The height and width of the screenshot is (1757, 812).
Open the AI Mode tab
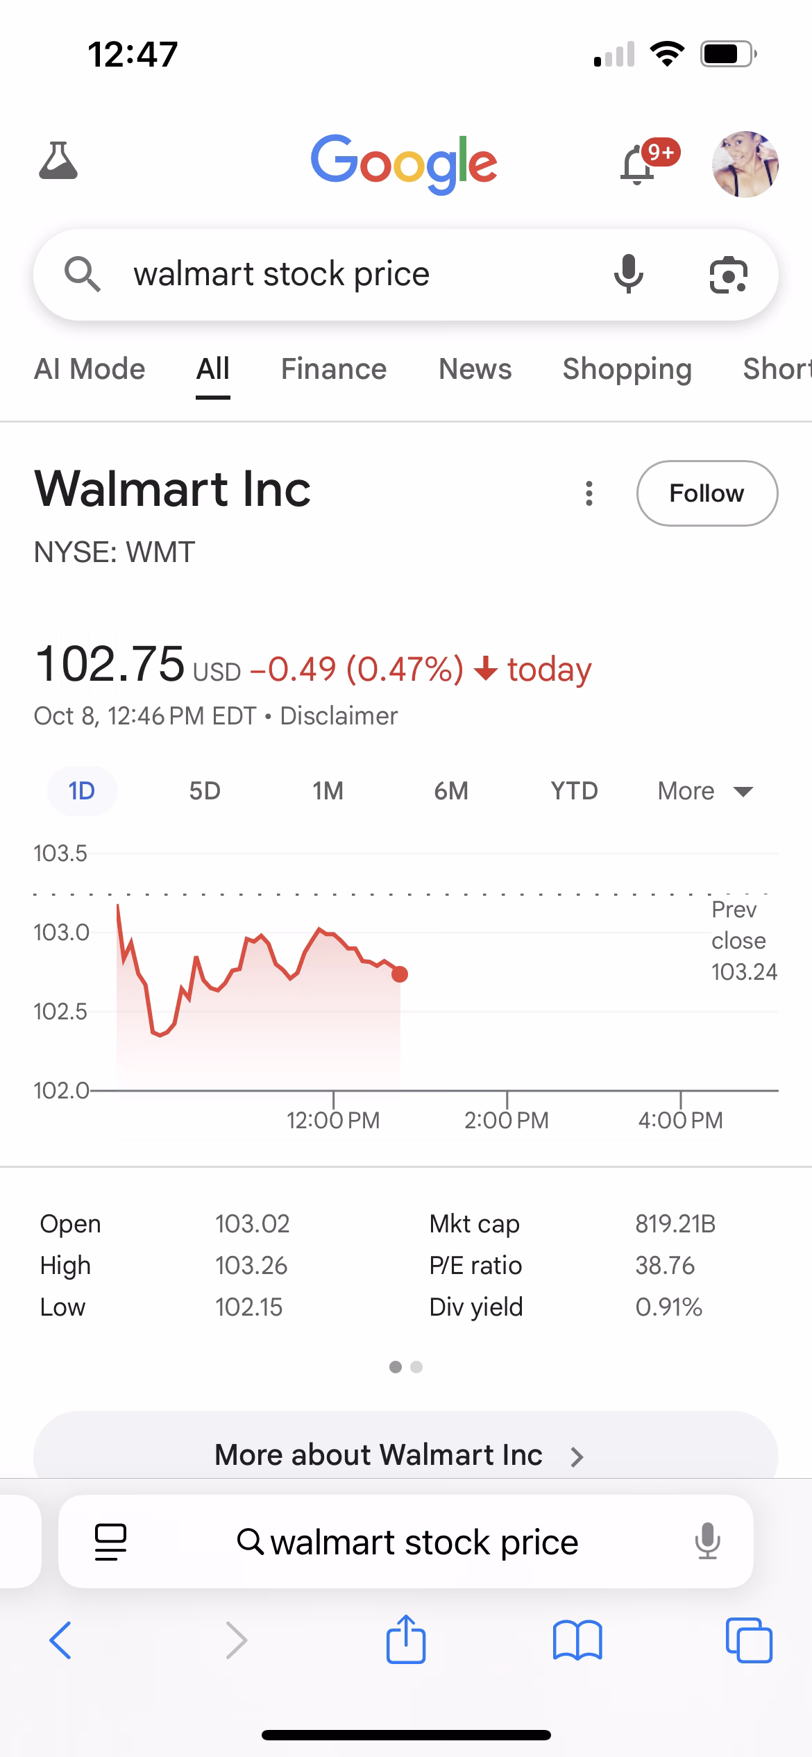[90, 369]
